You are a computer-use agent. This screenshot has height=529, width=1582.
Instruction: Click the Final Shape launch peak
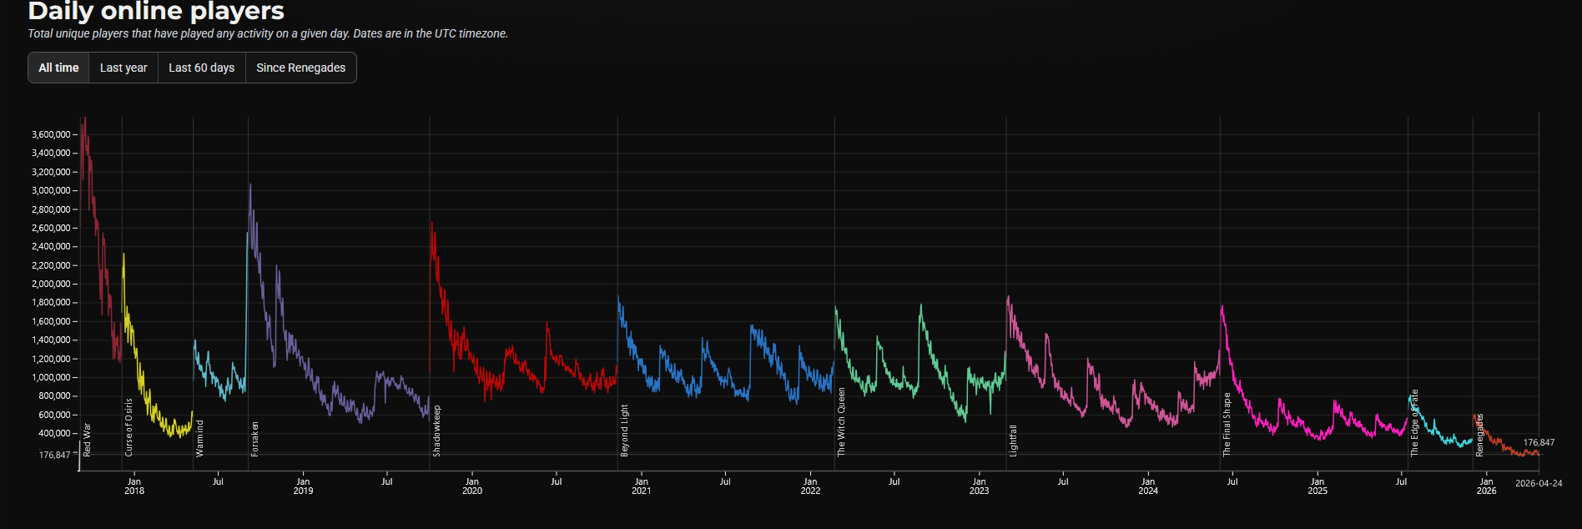pyautogui.click(x=1222, y=307)
